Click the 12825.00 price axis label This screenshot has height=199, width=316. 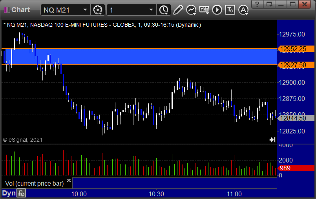click(x=292, y=131)
